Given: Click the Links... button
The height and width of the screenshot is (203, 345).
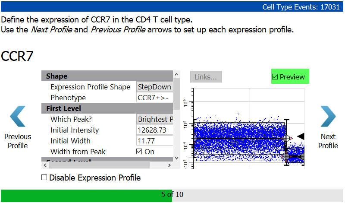Looking at the screenshot, I should coord(206,77).
